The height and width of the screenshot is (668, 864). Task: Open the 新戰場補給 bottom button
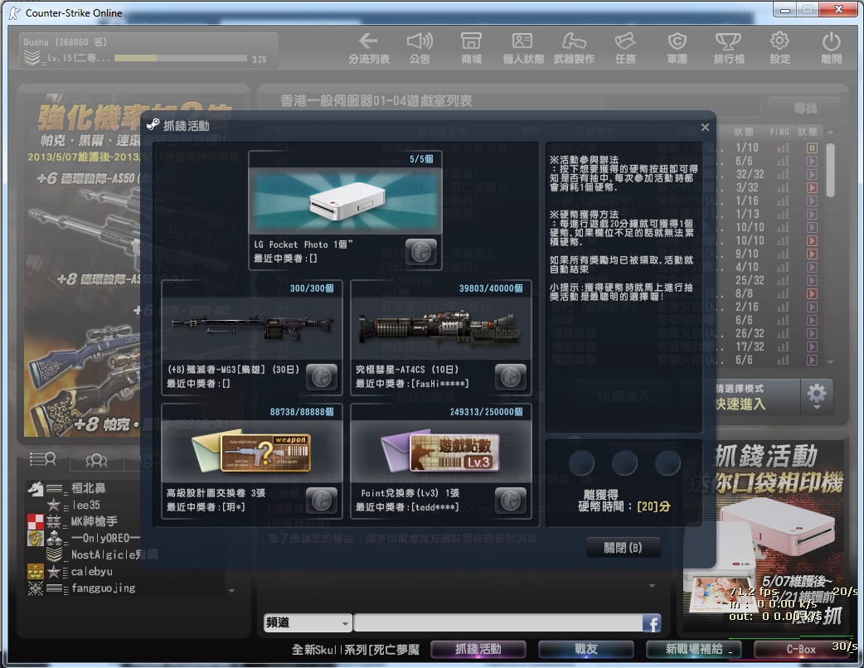point(693,649)
